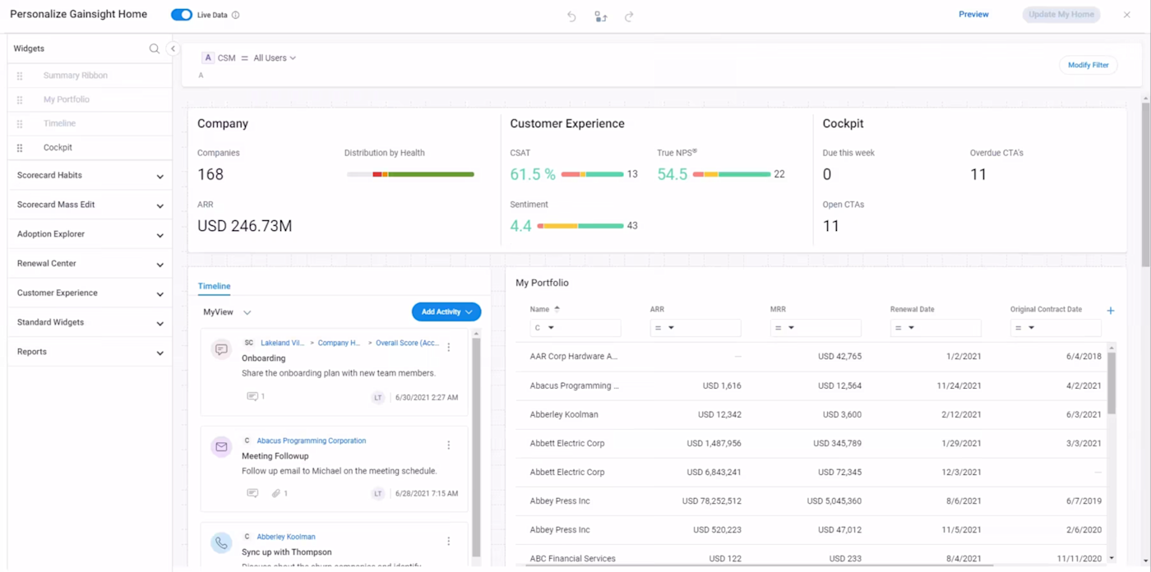Click the Live Data info icon
The width and height of the screenshot is (1151, 572).
coord(236,16)
